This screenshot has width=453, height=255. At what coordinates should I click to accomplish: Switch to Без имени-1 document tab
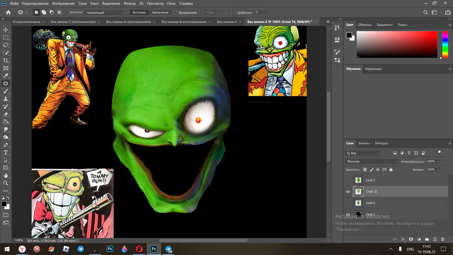pyautogui.click(x=227, y=22)
